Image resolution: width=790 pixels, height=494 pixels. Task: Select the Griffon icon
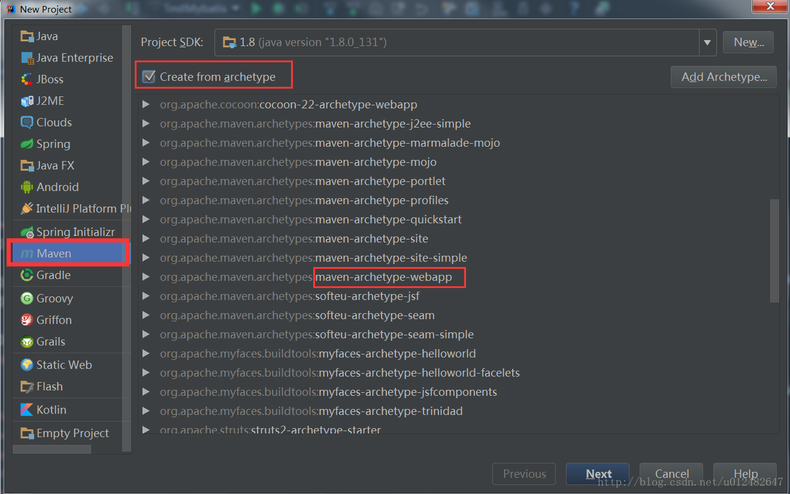click(27, 320)
